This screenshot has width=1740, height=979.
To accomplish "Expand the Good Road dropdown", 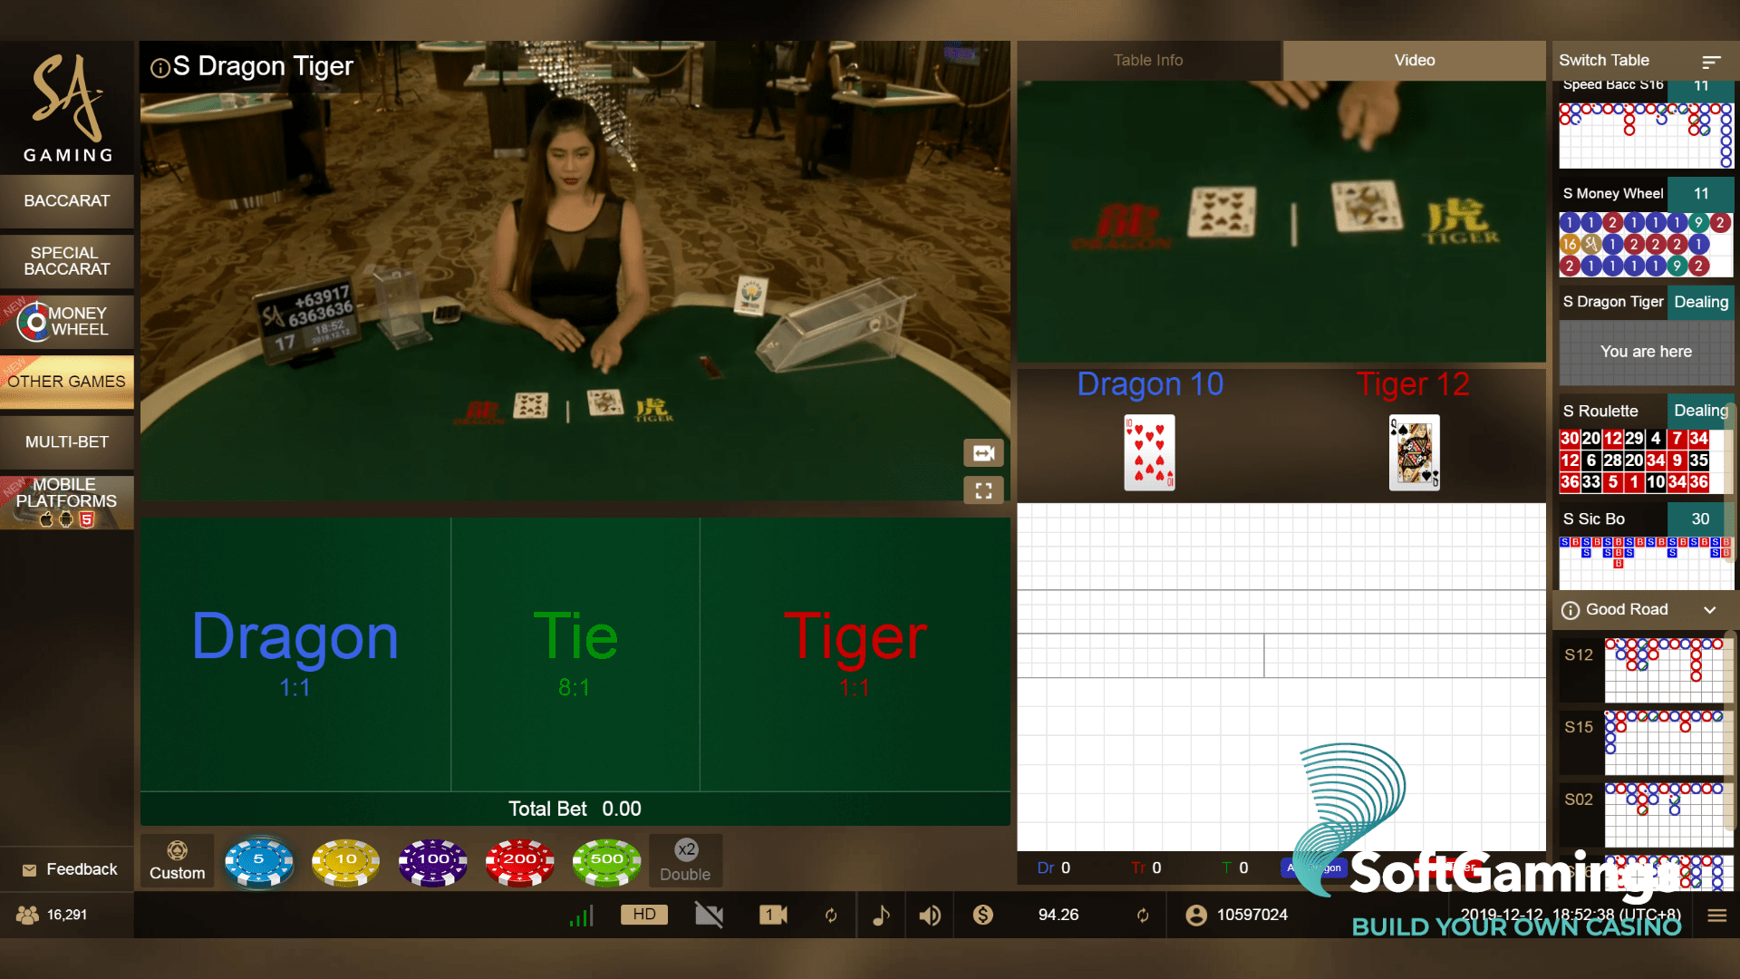I will (x=1711, y=610).
